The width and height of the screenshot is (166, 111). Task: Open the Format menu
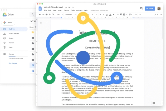pyautogui.click(x=66, y=10)
